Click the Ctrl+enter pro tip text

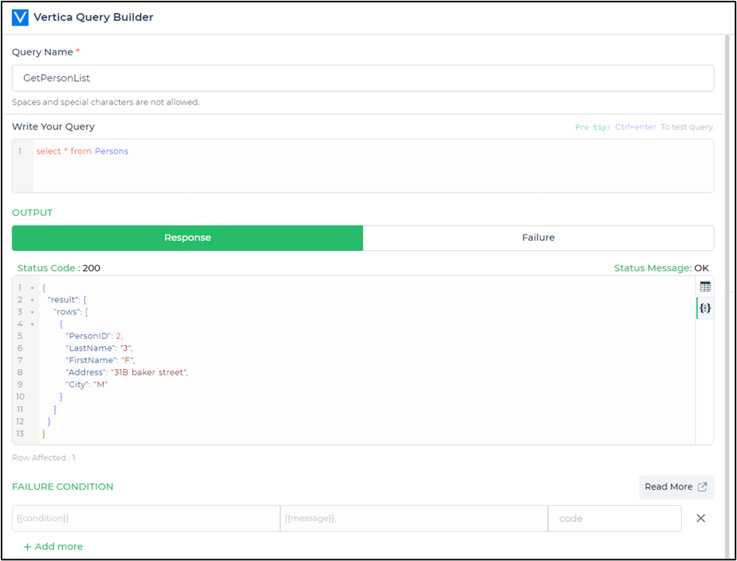[x=636, y=127]
